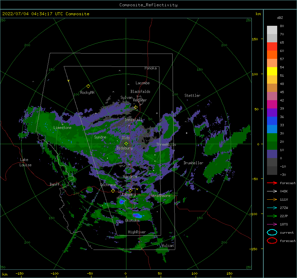Click the red 60–65 dBZ color swatch
297x278 pixels.
(272, 46)
